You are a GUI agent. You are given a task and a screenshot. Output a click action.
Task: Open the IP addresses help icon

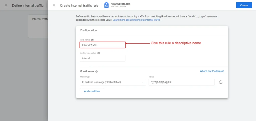point(96,71)
